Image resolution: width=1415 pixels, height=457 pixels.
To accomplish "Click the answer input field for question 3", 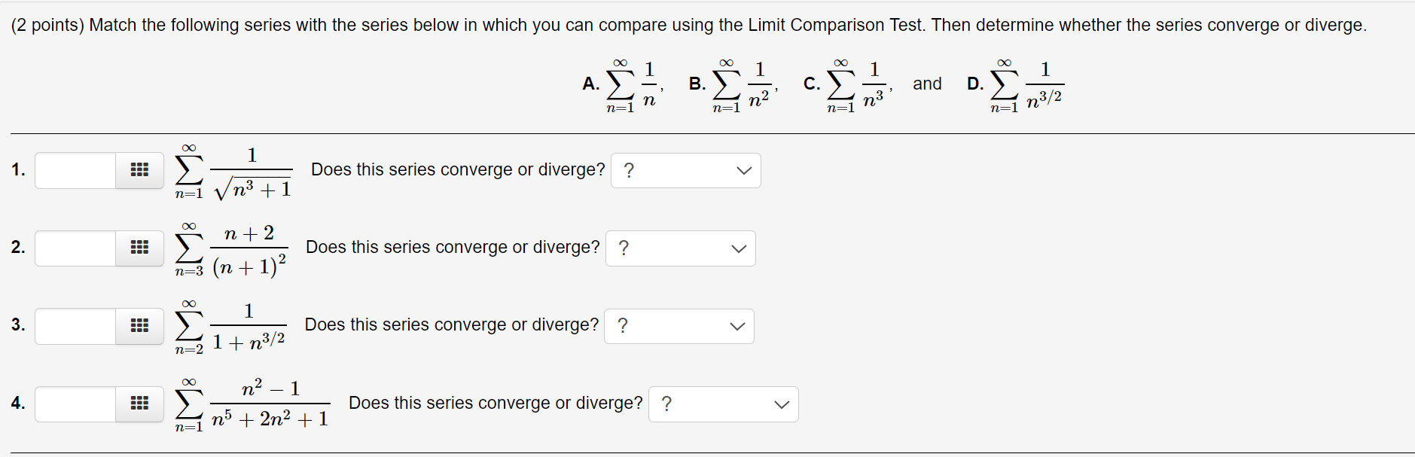I will pos(75,326).
